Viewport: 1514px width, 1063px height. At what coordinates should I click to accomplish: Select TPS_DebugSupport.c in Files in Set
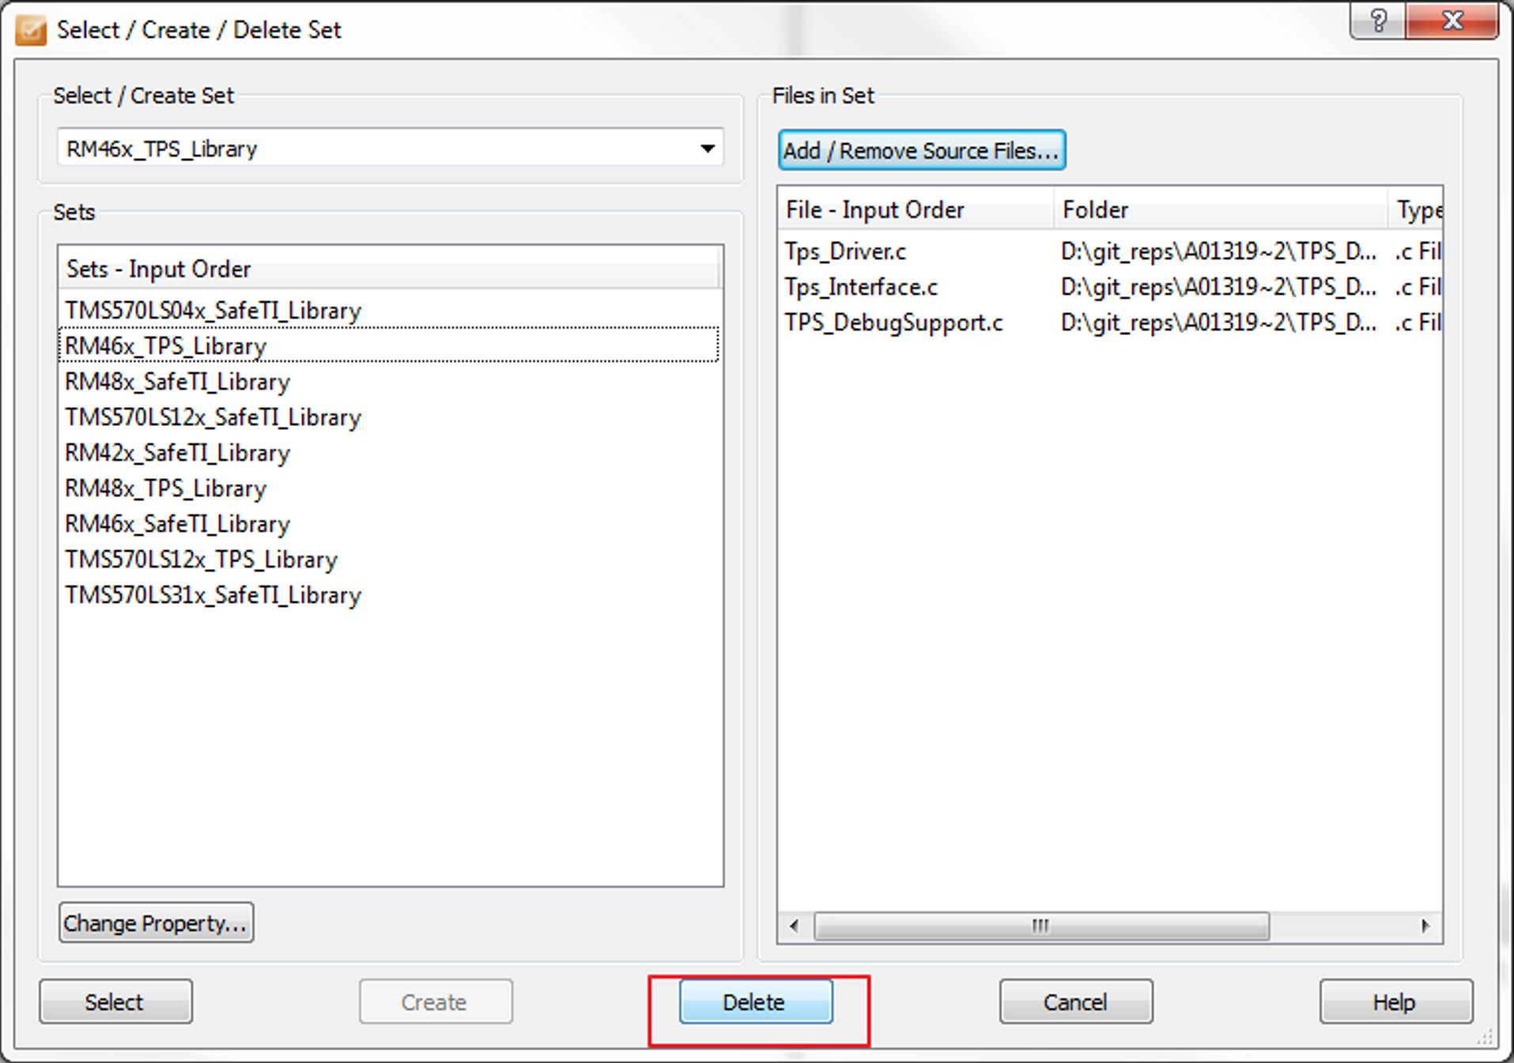[x=893, y=322]
